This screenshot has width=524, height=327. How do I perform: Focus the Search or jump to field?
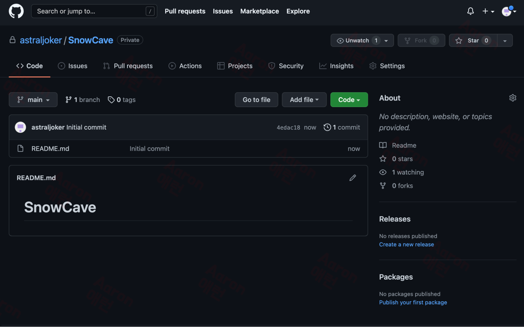[x=94, y=11]
